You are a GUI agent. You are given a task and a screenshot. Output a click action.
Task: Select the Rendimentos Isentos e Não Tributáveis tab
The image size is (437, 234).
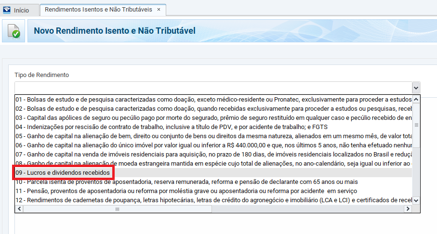coord(99,10)
